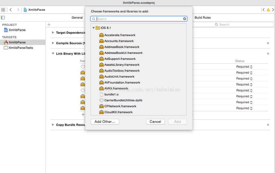Switch to the General tab
Viewport: 275px width, 173px height.
click(77, 18)
